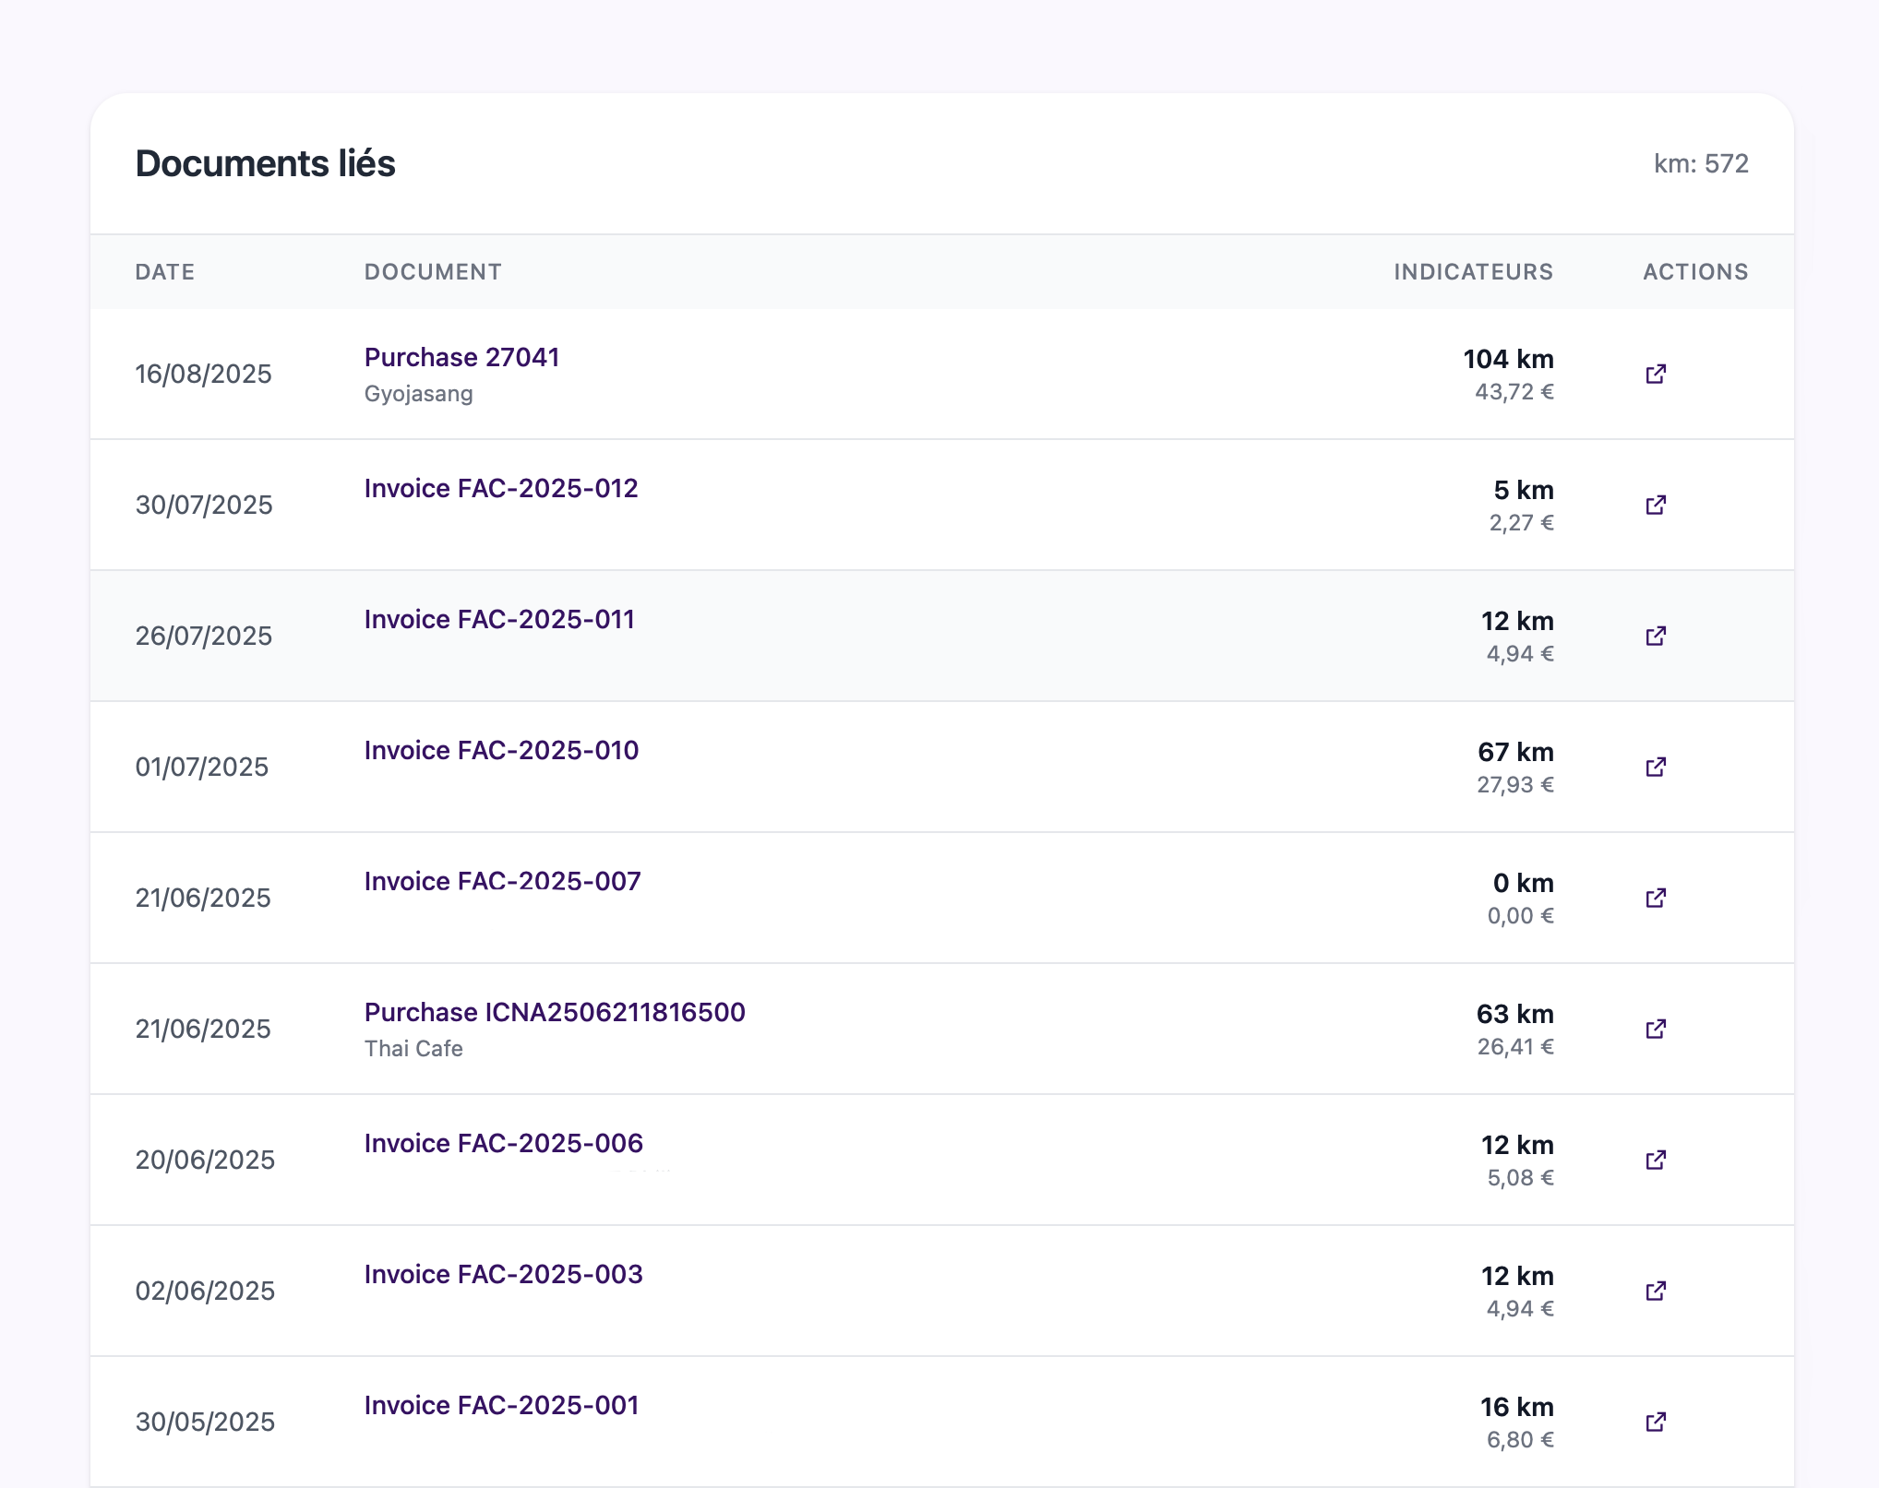Viewport: 1879px width, 1488px height.
Task: Open external link for Purchase 27041
Action: point(1656,374)
